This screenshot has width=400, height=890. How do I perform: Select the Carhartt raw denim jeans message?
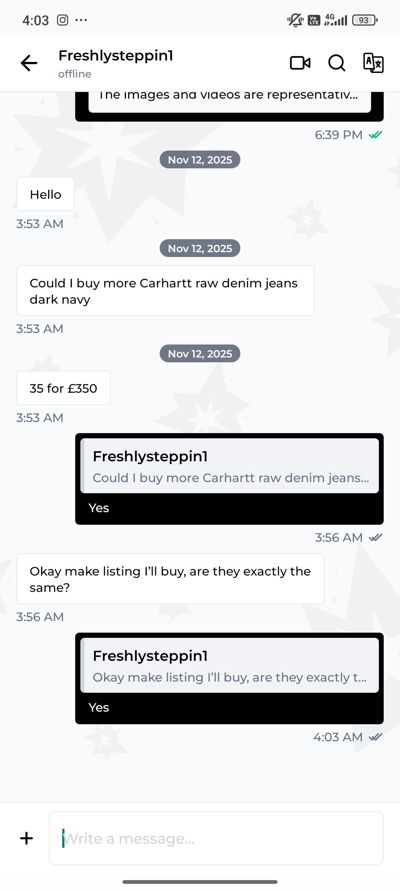[165, 291]
